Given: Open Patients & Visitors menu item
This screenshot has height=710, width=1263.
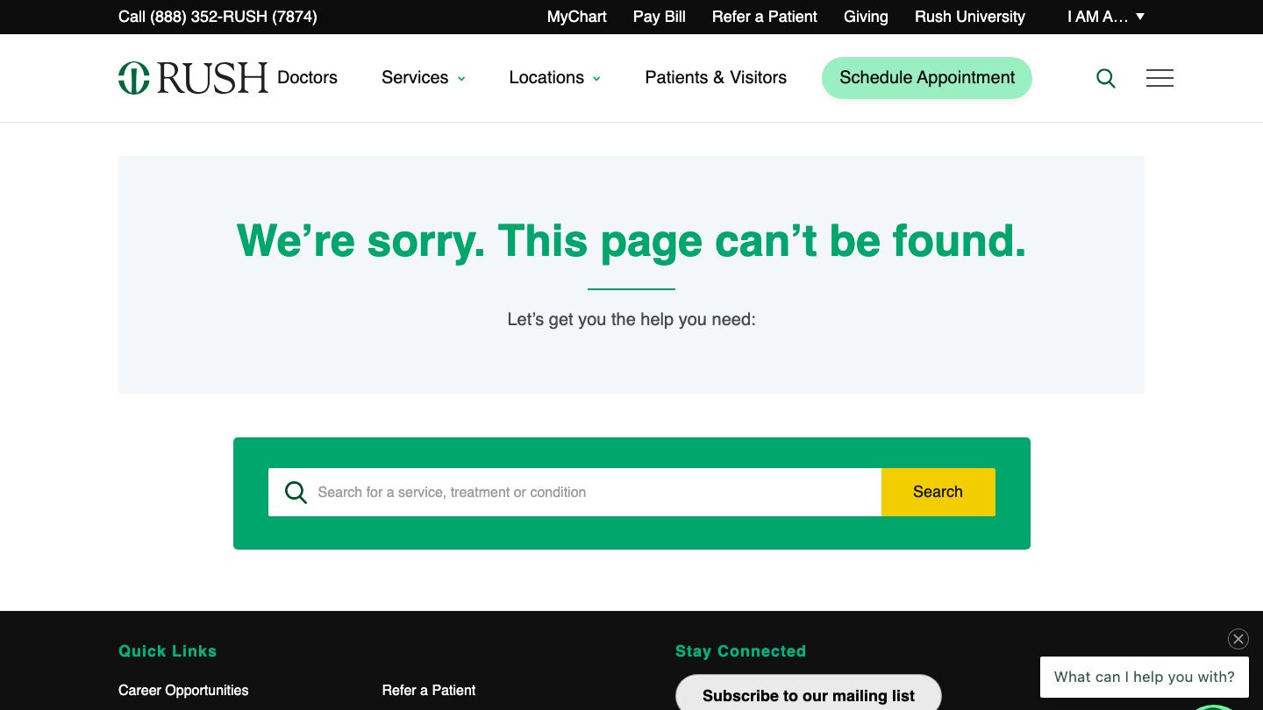Looking at the screenshot, I should [x=716, y=78].
